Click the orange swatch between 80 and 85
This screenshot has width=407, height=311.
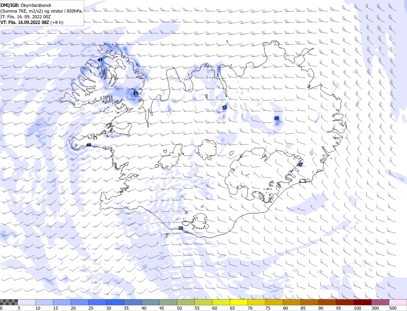pyautogui.click(x=292, y=302)
